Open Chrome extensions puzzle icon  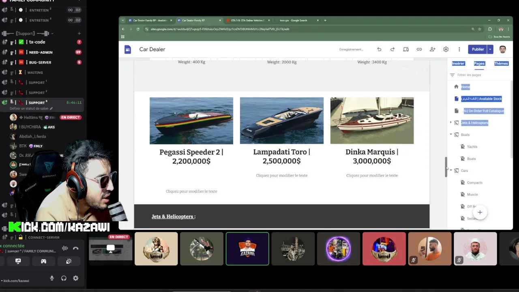click(490, 29)
